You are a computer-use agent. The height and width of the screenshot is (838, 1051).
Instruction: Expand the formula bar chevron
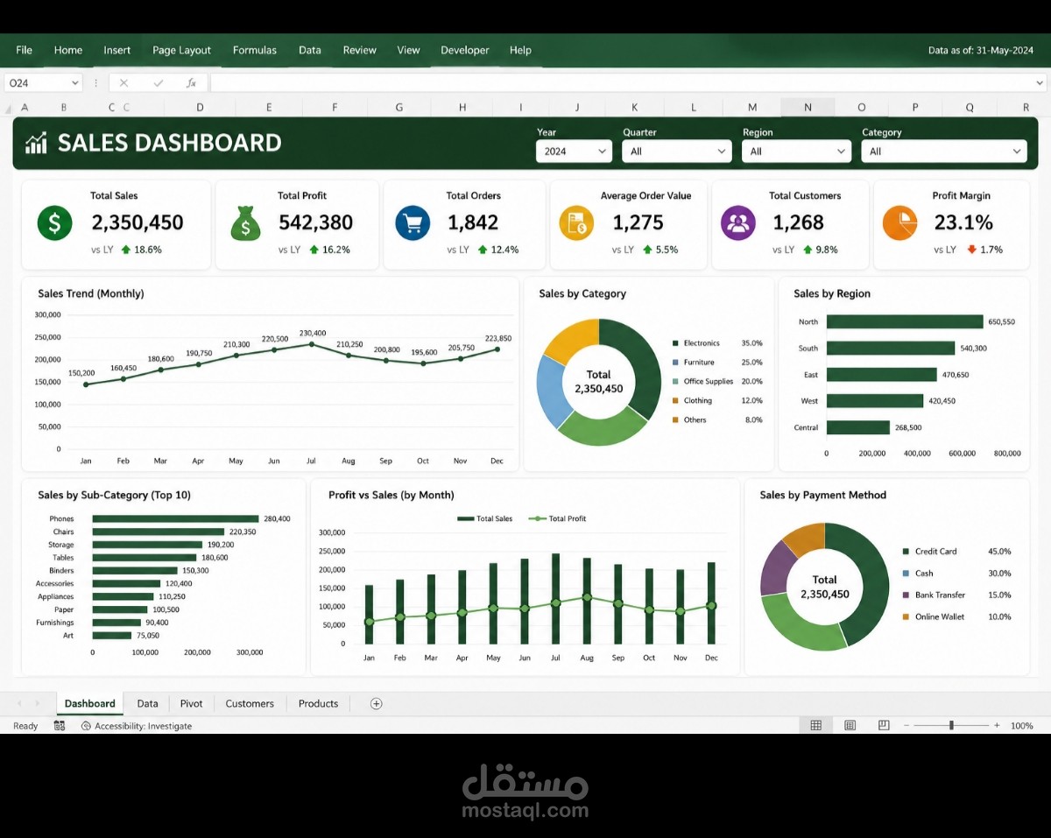coord(1040,83)
